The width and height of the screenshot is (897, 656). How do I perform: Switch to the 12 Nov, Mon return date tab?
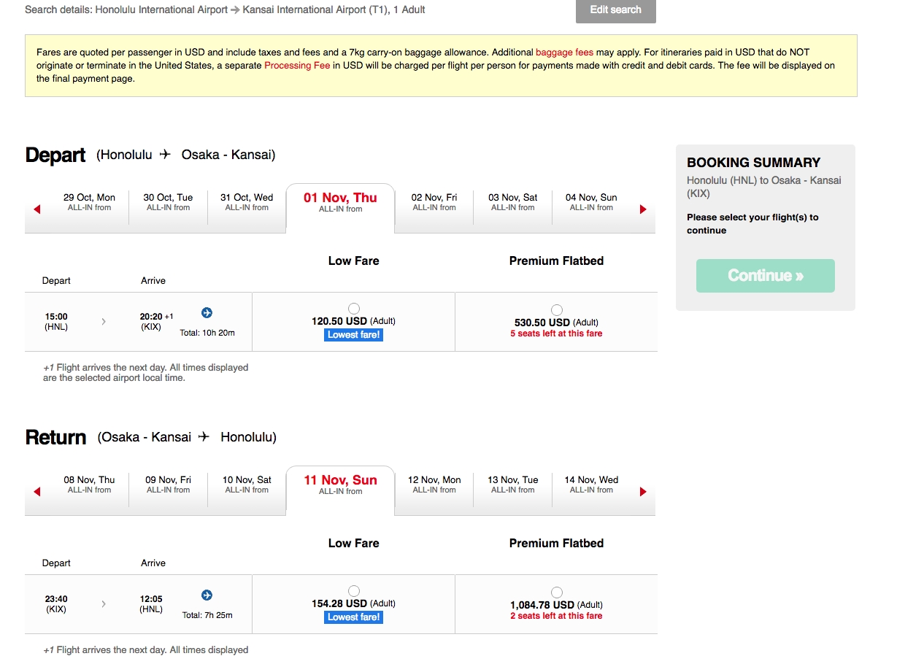[434, 485]
